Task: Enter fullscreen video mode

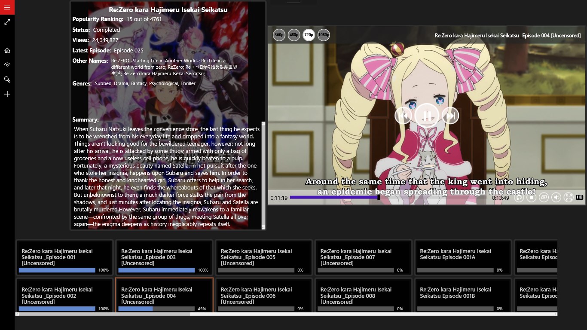Action: (x=569, y=197)
